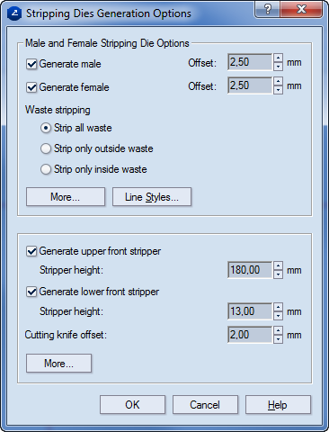This screenshot has width=329, height=432.
Task: Disable Generate upper front stripper
Action: pos(31,251)
